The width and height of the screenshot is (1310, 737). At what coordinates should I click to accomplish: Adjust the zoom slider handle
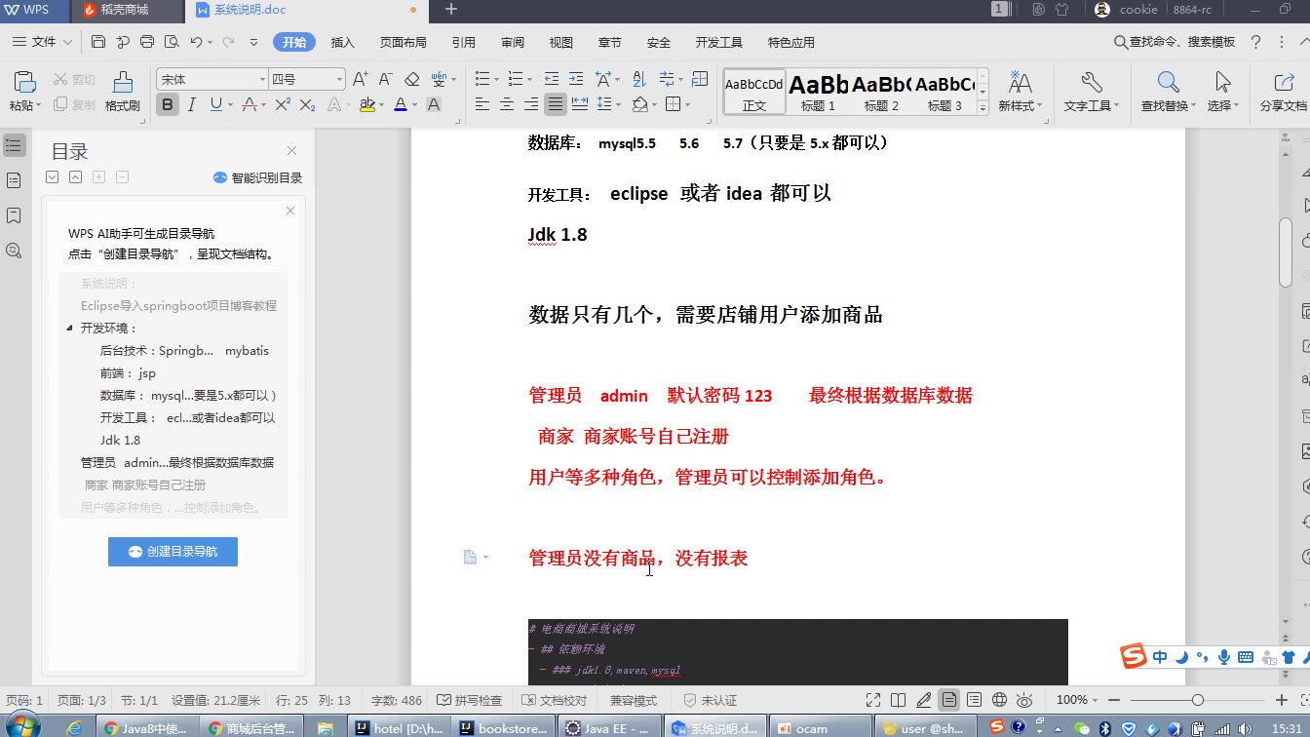(1197, 700)
